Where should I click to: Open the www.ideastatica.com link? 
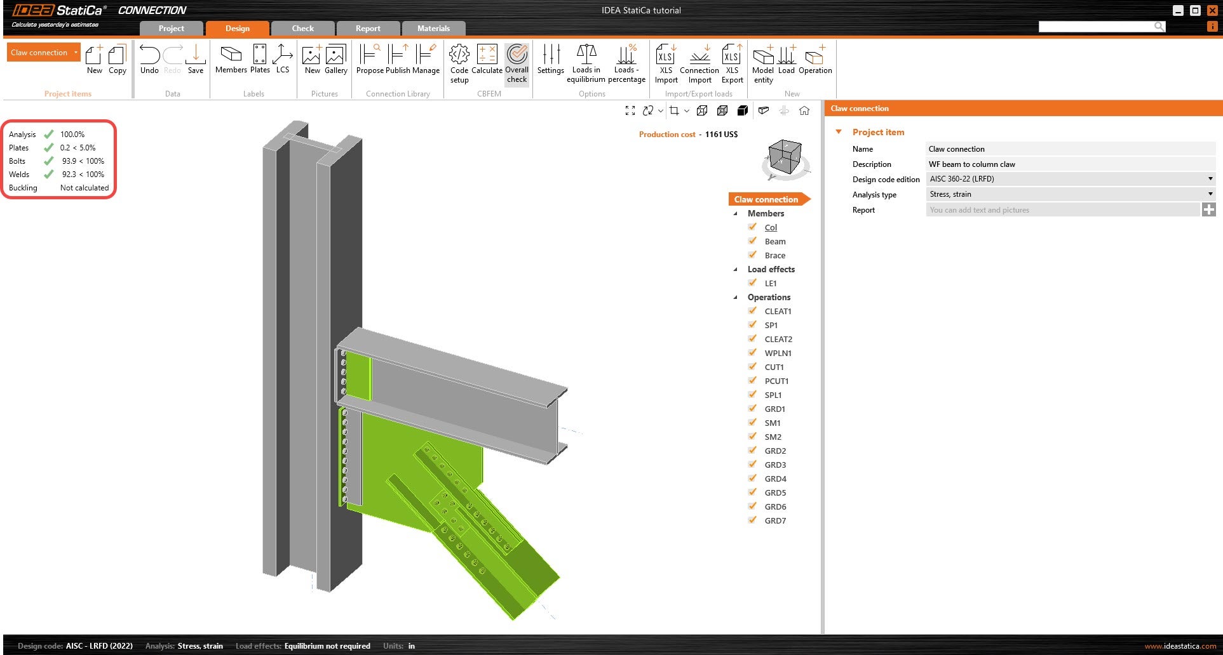click(x=1180, y=646)
